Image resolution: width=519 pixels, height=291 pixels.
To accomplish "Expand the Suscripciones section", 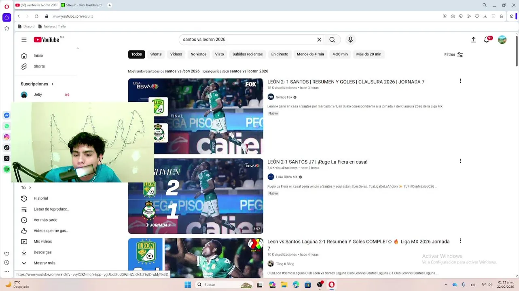I will (37, 84).
